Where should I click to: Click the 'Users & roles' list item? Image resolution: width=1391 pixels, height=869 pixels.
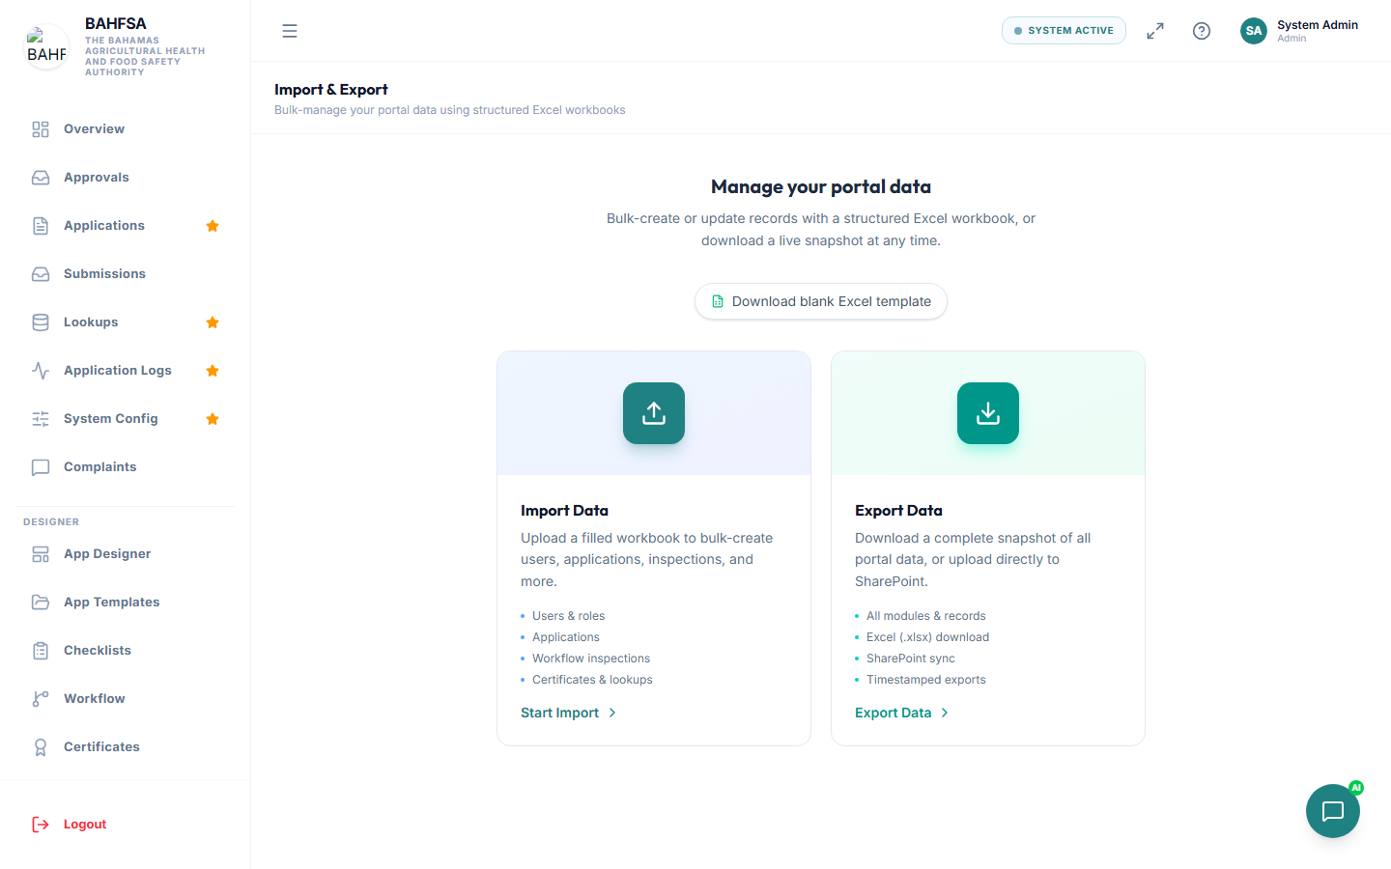[x=568, y=616]
